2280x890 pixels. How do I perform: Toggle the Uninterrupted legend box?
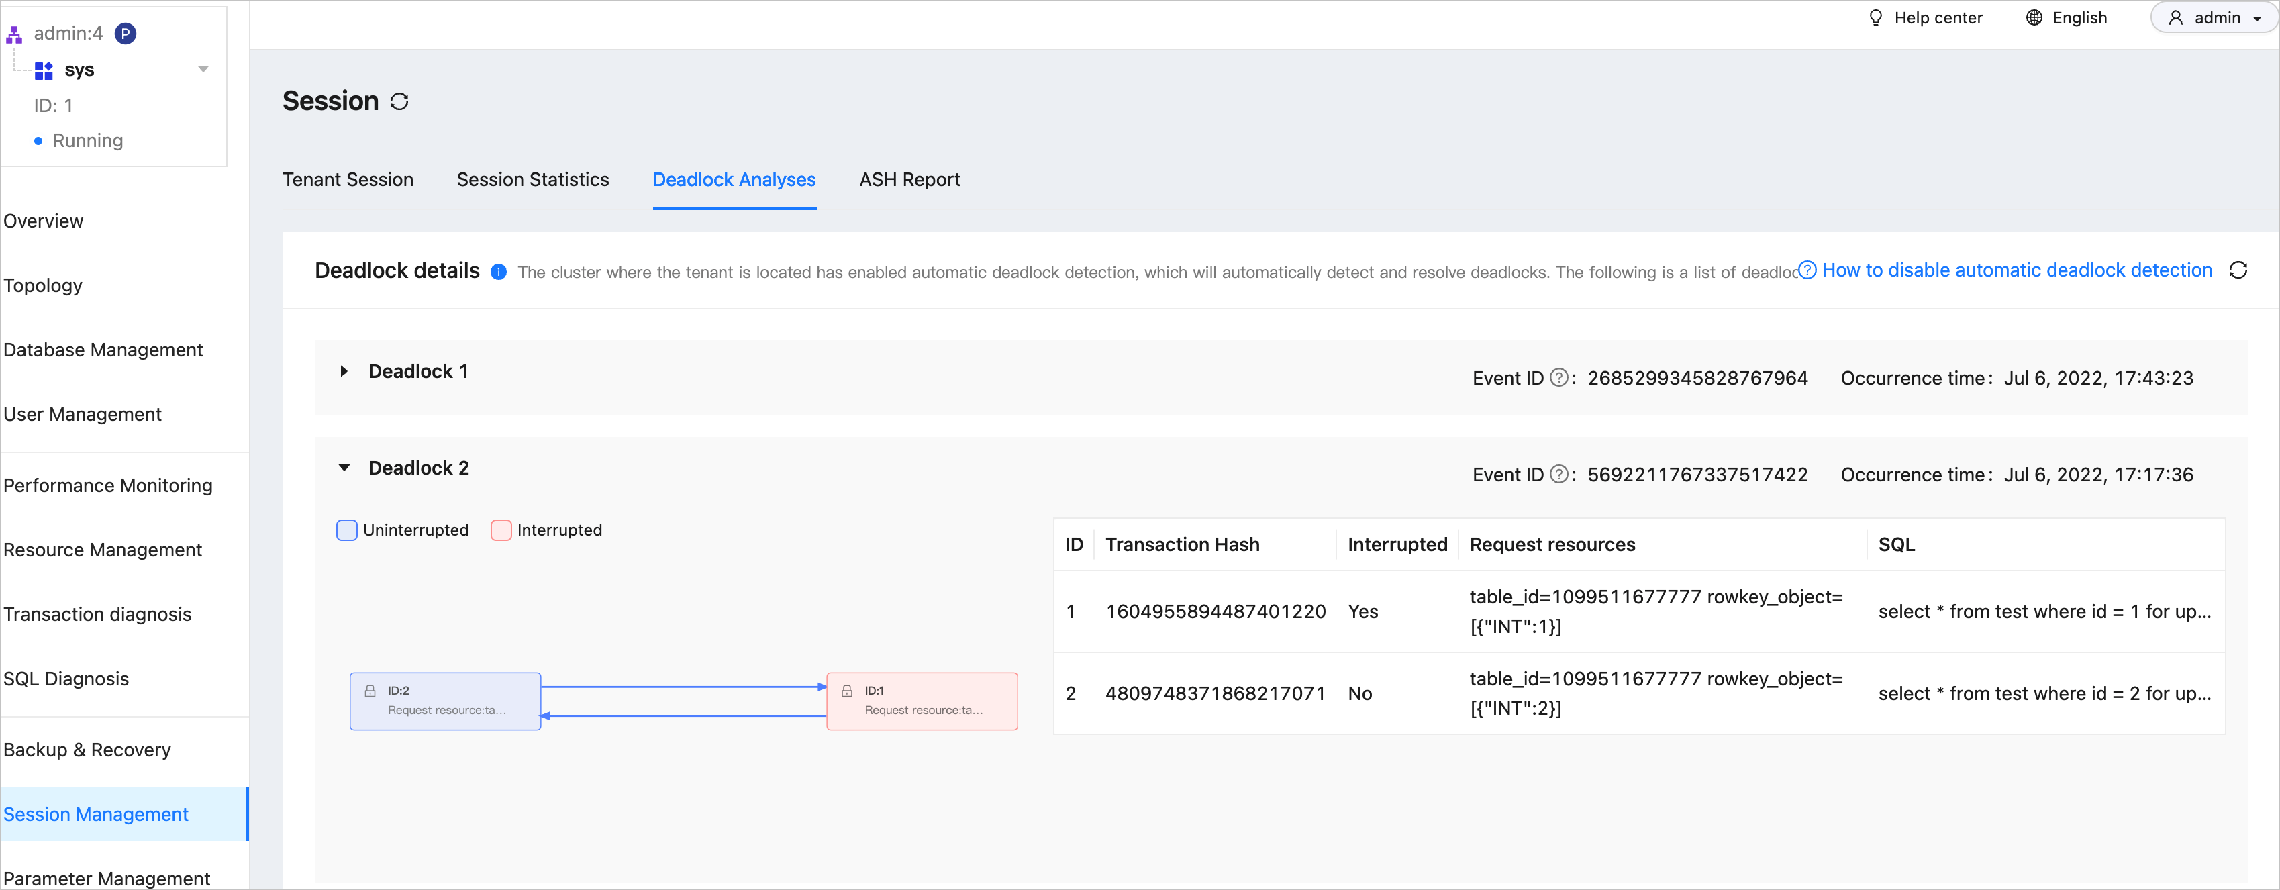click(347, 530)
